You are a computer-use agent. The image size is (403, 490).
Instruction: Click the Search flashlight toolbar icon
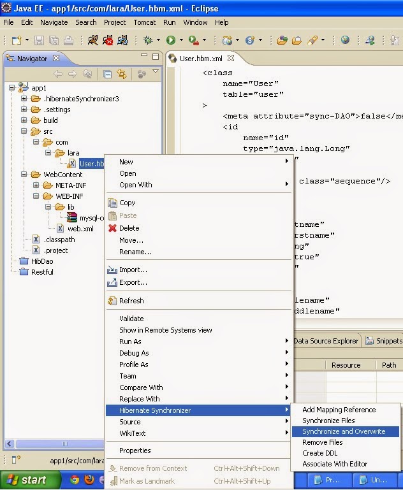(312, 40)
